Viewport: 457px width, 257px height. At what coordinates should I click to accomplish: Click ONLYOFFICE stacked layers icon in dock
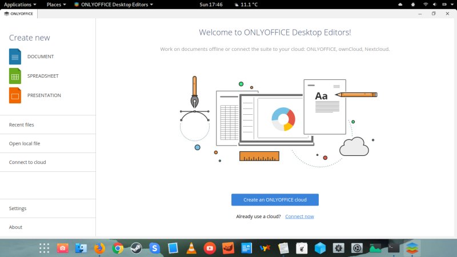(412, 248)
